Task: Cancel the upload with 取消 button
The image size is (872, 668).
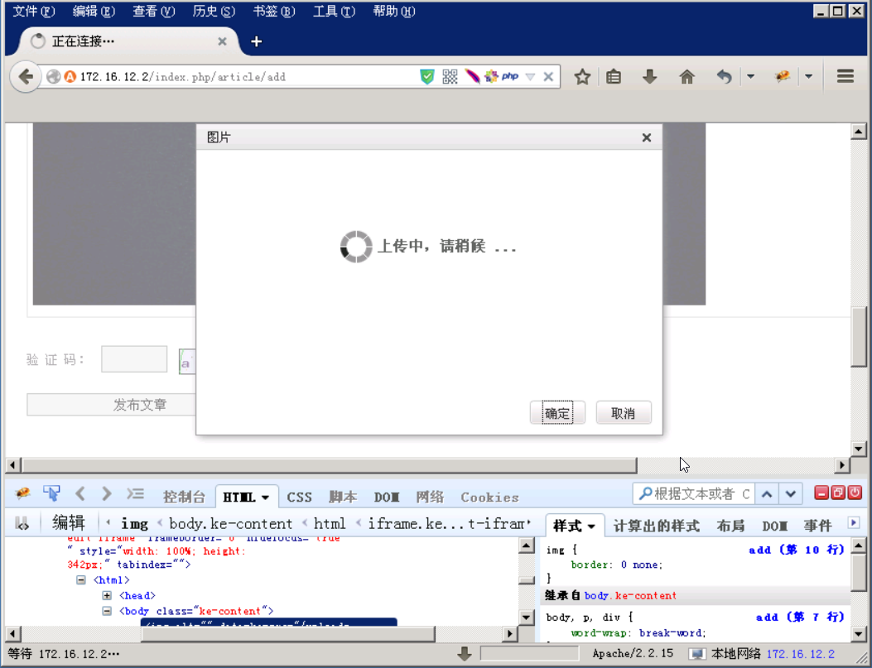Action: tap(623, 412)
